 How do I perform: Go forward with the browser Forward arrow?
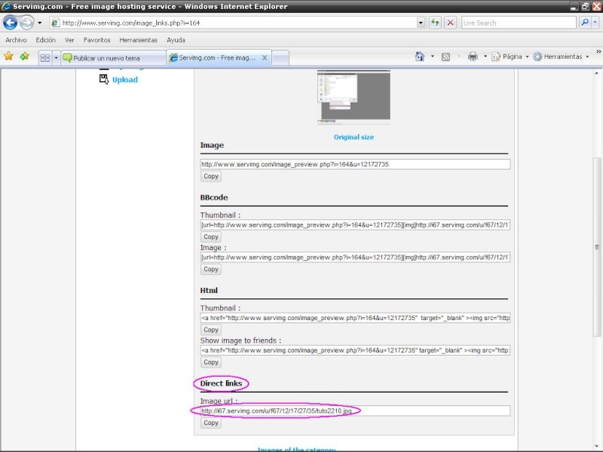(x=26, y=23)
